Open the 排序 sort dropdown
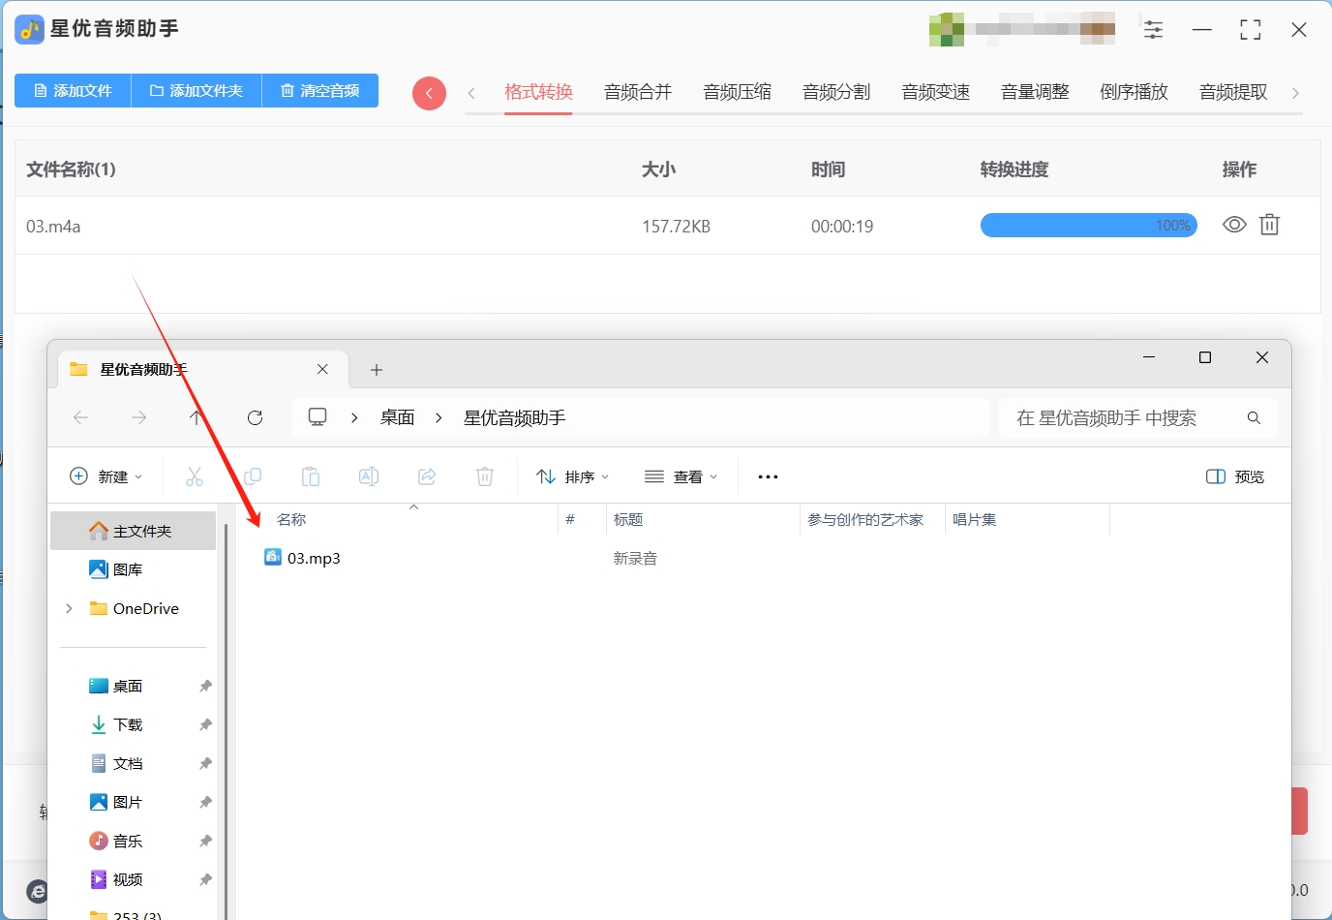 pyautogui.click(x=573, y=476)
